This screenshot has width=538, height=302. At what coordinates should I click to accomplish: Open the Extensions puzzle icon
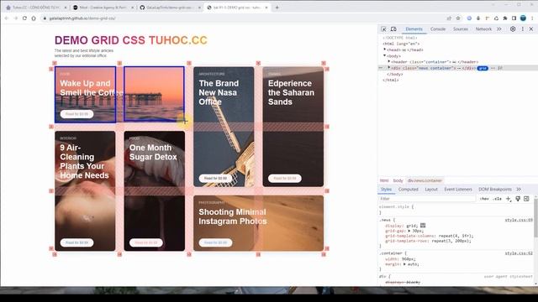(505, 18)
